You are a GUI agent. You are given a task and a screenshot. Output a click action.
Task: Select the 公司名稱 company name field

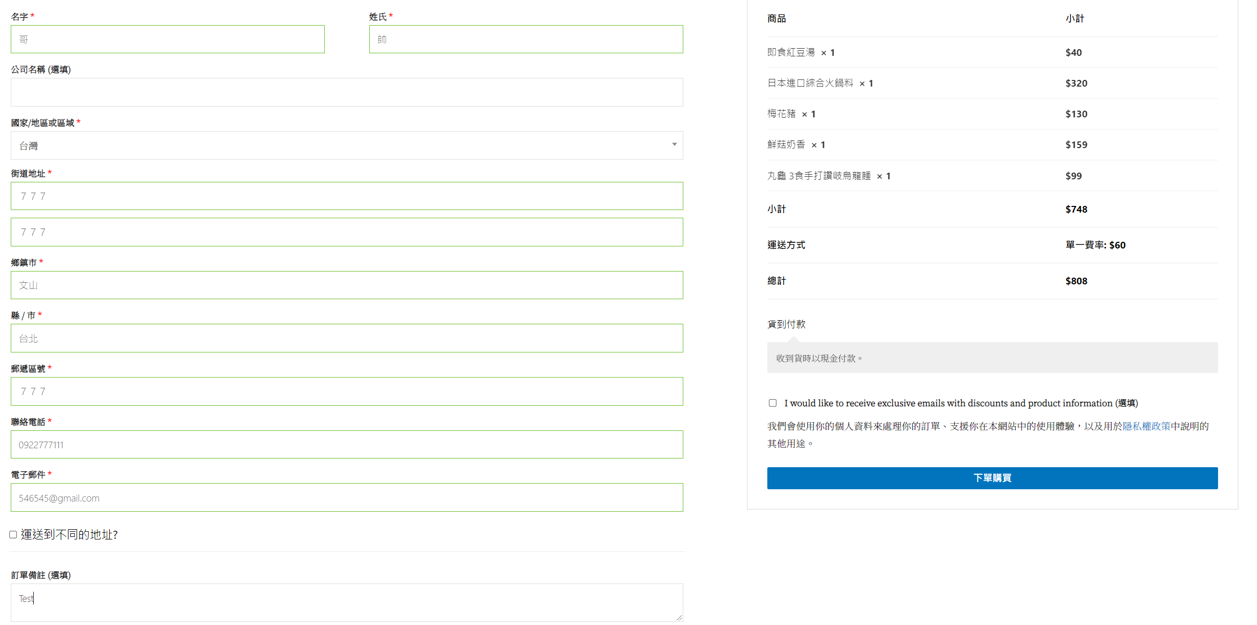[347, 92]
